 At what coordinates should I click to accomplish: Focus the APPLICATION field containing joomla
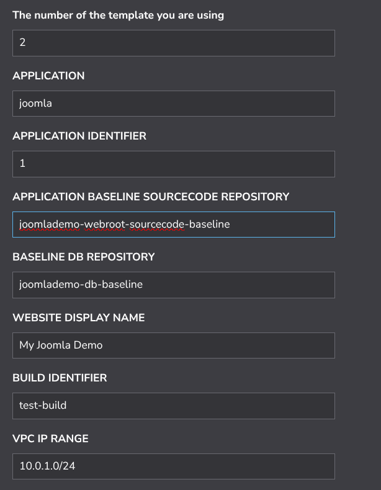173,104
